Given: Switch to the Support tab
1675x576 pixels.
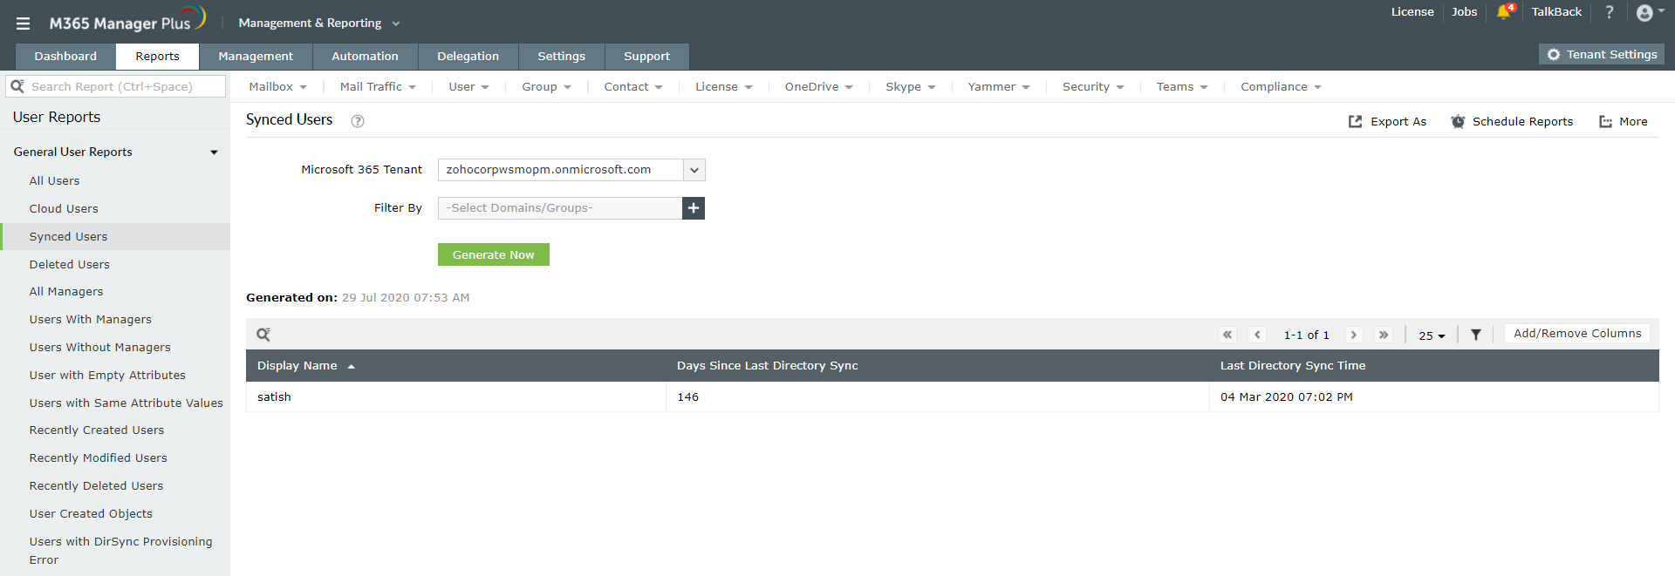Looking at the screenshot, I should click(x=646, y=57).
